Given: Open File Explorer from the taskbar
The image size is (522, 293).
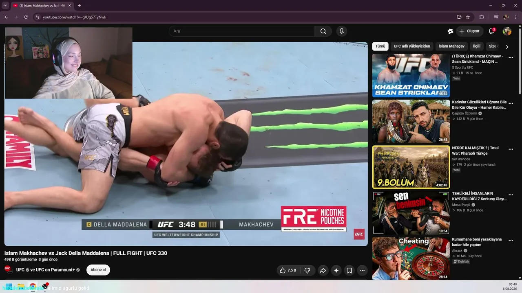Looking at the screenshot, I should point(20,286).
